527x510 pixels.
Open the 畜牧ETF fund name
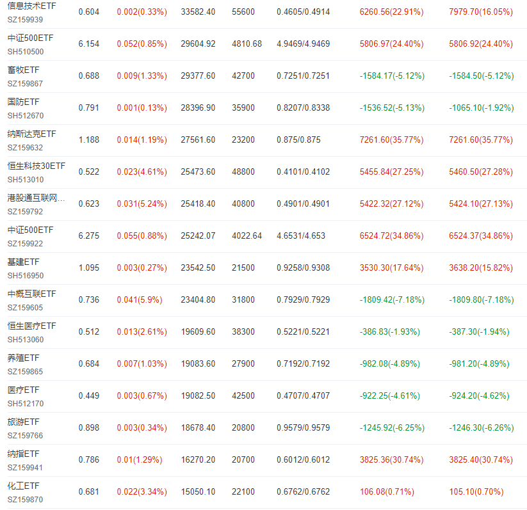point(23,70)
